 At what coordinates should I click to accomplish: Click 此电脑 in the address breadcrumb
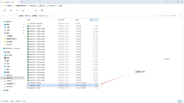(21, 16)
